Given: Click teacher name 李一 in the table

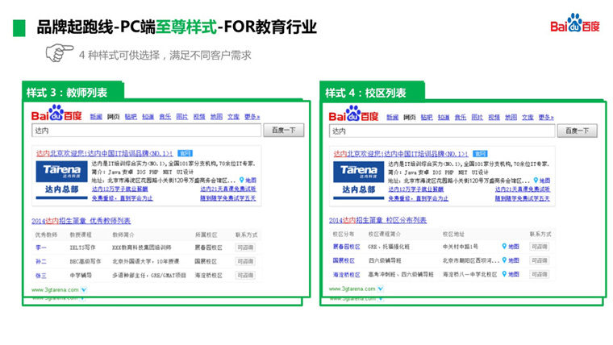Looking at the screenshot, I should (x=40, y=247).
